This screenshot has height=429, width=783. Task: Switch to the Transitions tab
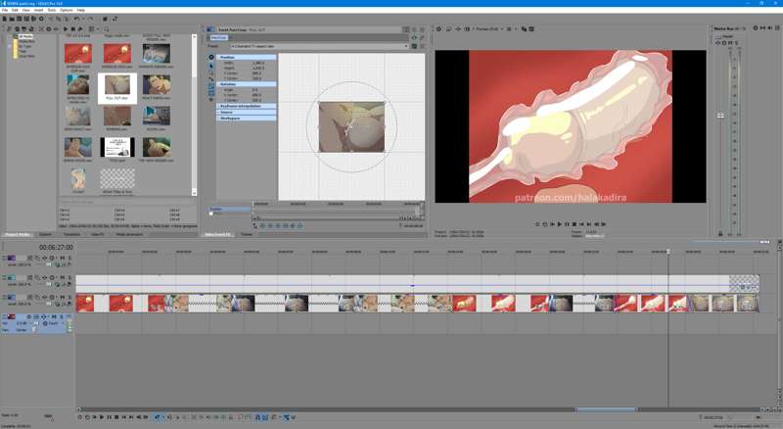click(71, 234)
